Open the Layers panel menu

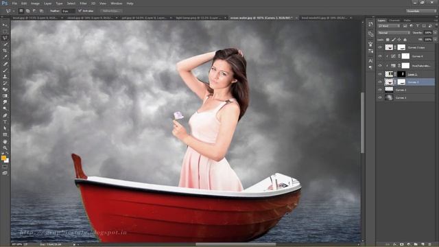point(436,21)
